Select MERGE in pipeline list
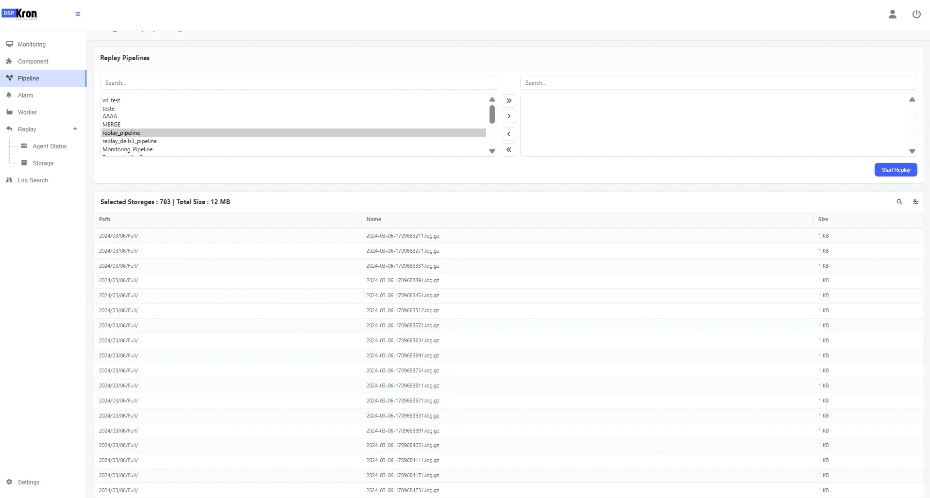Viewport: 930px width, 498px height. pyautogui.click(x=294, y=125)
